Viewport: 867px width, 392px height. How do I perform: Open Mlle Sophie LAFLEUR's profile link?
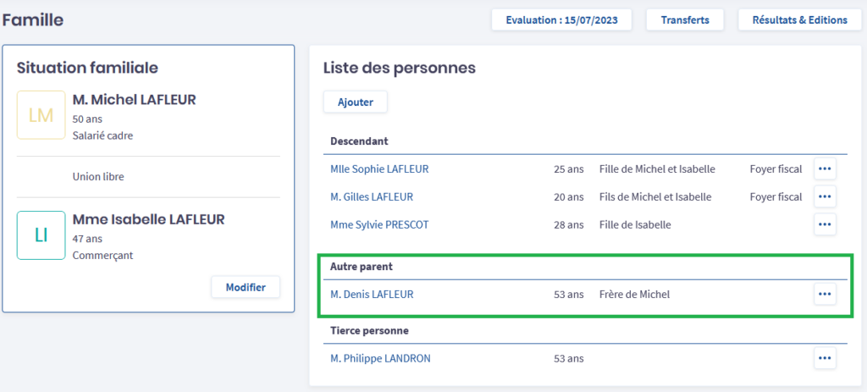click(x=379, y=168)
